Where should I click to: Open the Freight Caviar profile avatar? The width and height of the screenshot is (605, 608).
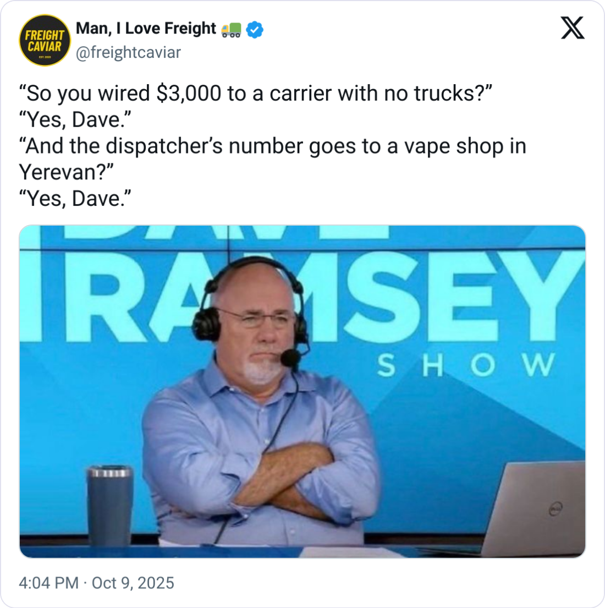click(45, 40)
